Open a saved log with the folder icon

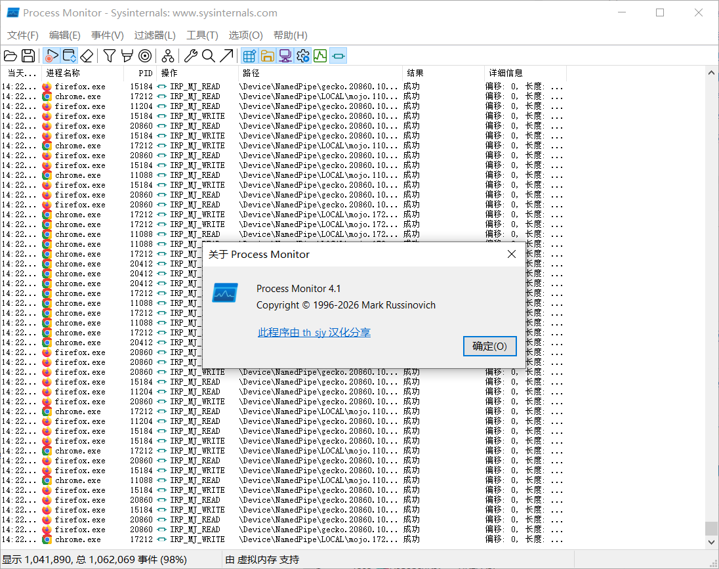click(10, 56)
